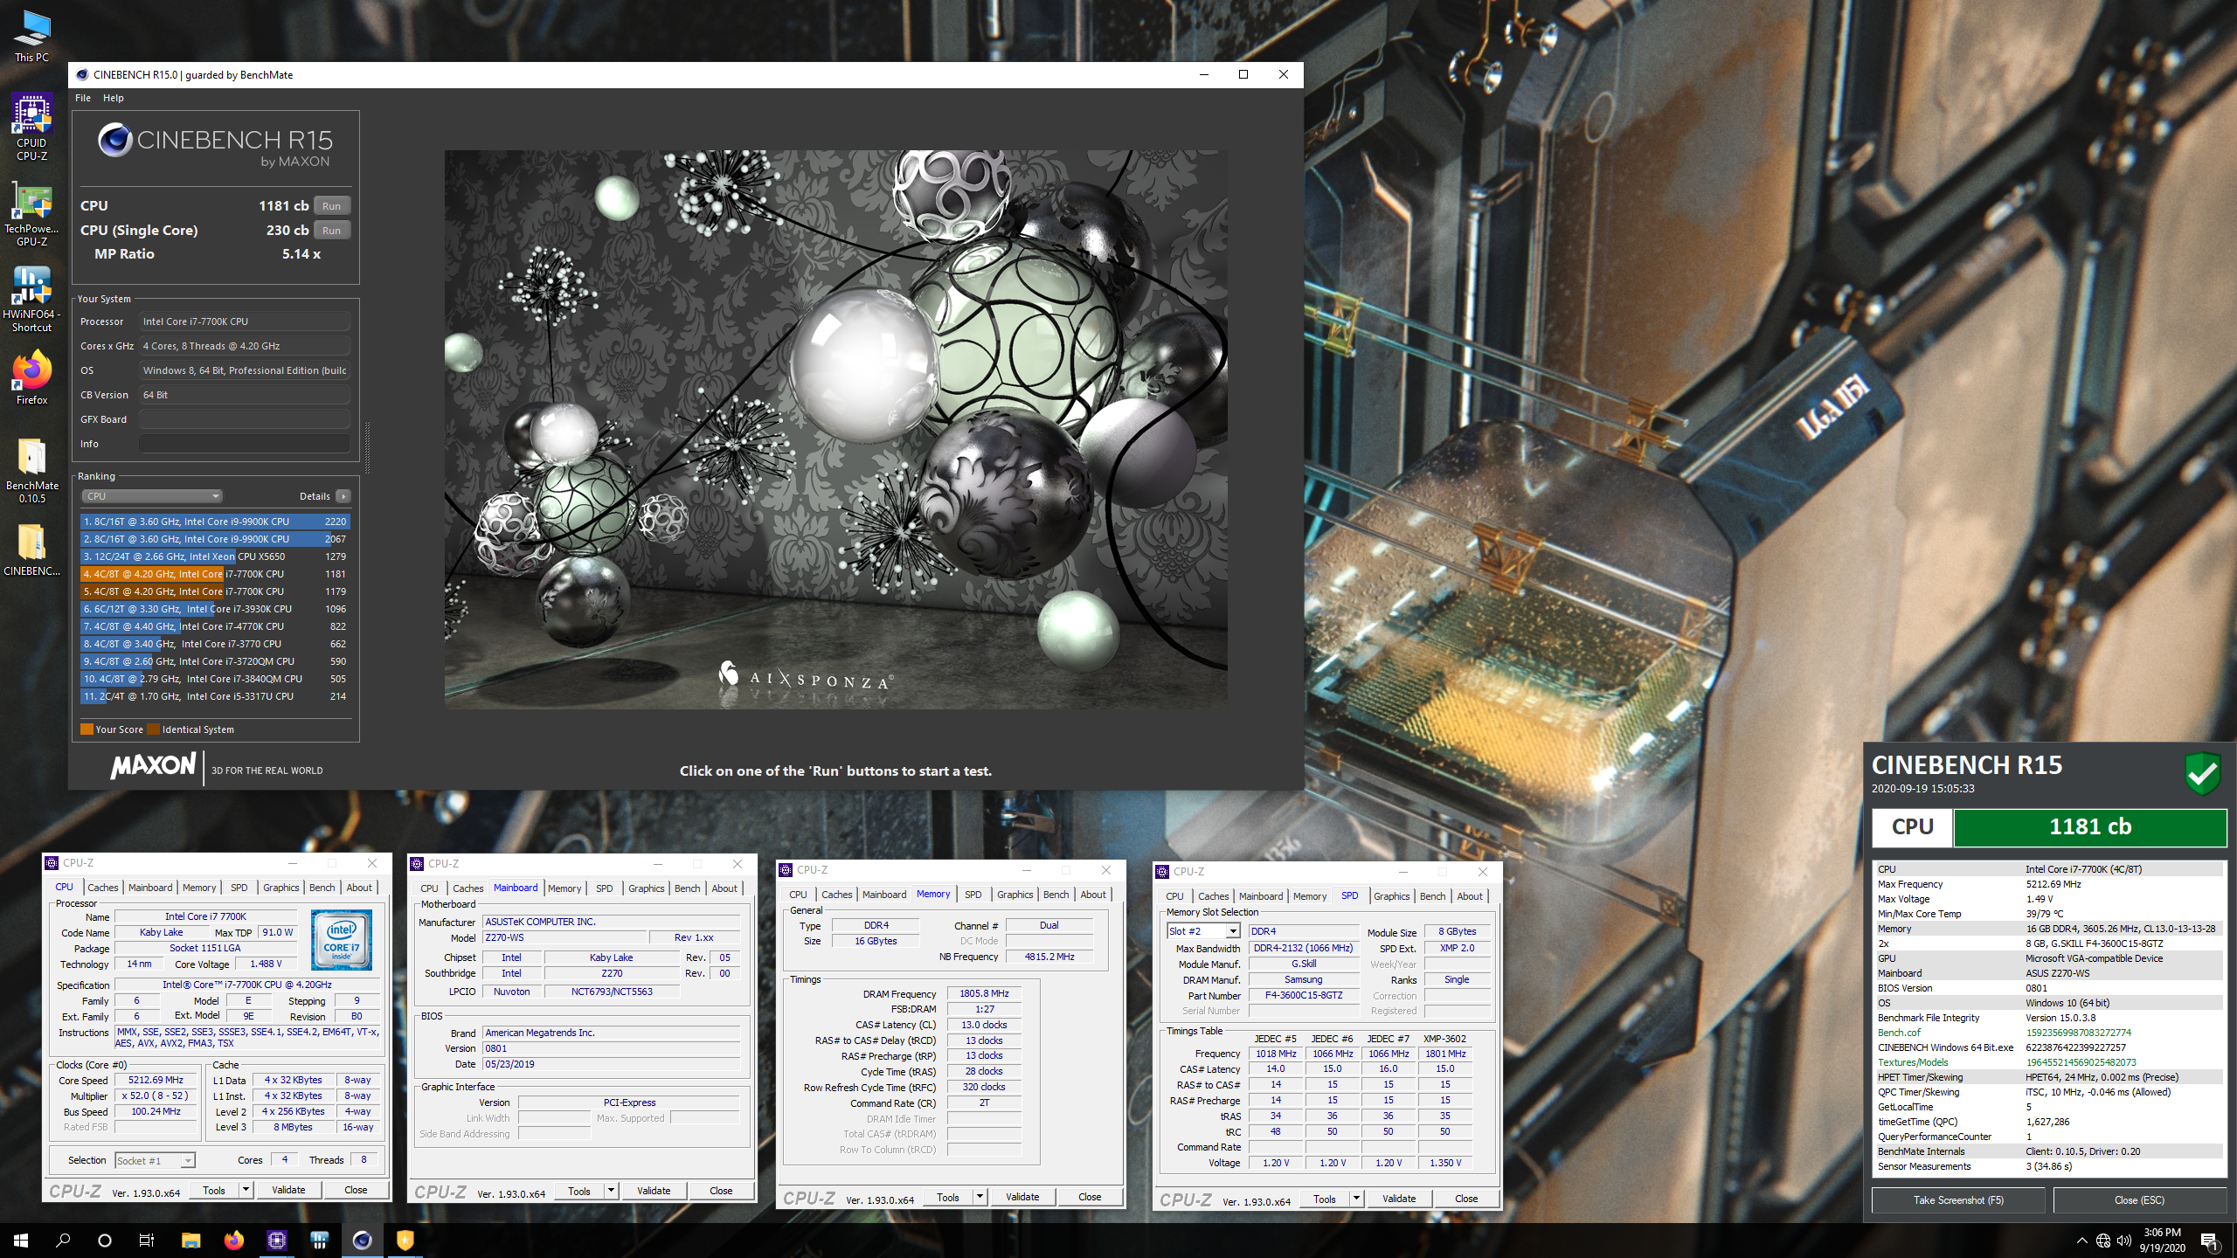This screenshot has height=1258, width=2237.
Task: Click the Identical System legend swatch
Action: coord(154,729)
